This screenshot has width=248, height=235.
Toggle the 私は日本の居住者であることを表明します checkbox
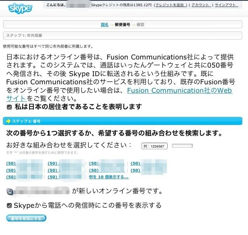click(x=9, y=107)
